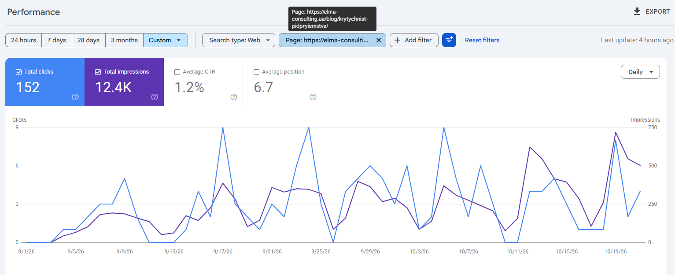Select the 24 hours range tab
The width and height of the screenshot is (675, 275).
pos(24,40)
